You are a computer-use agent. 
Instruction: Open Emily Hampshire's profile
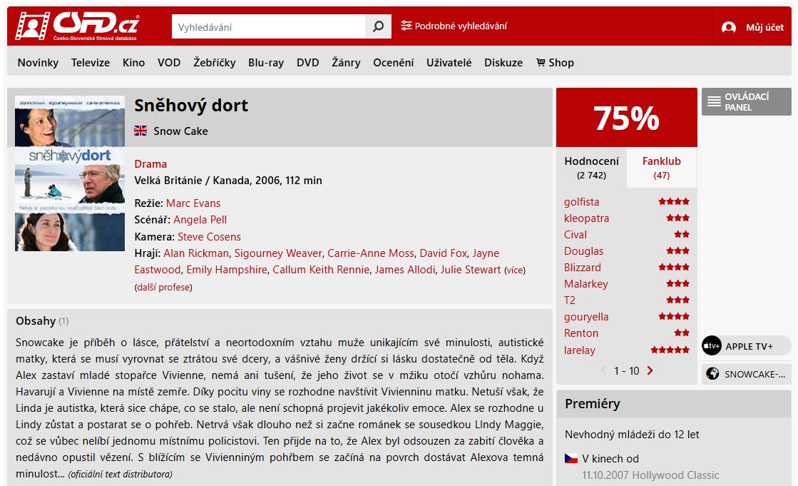(227, 270)
